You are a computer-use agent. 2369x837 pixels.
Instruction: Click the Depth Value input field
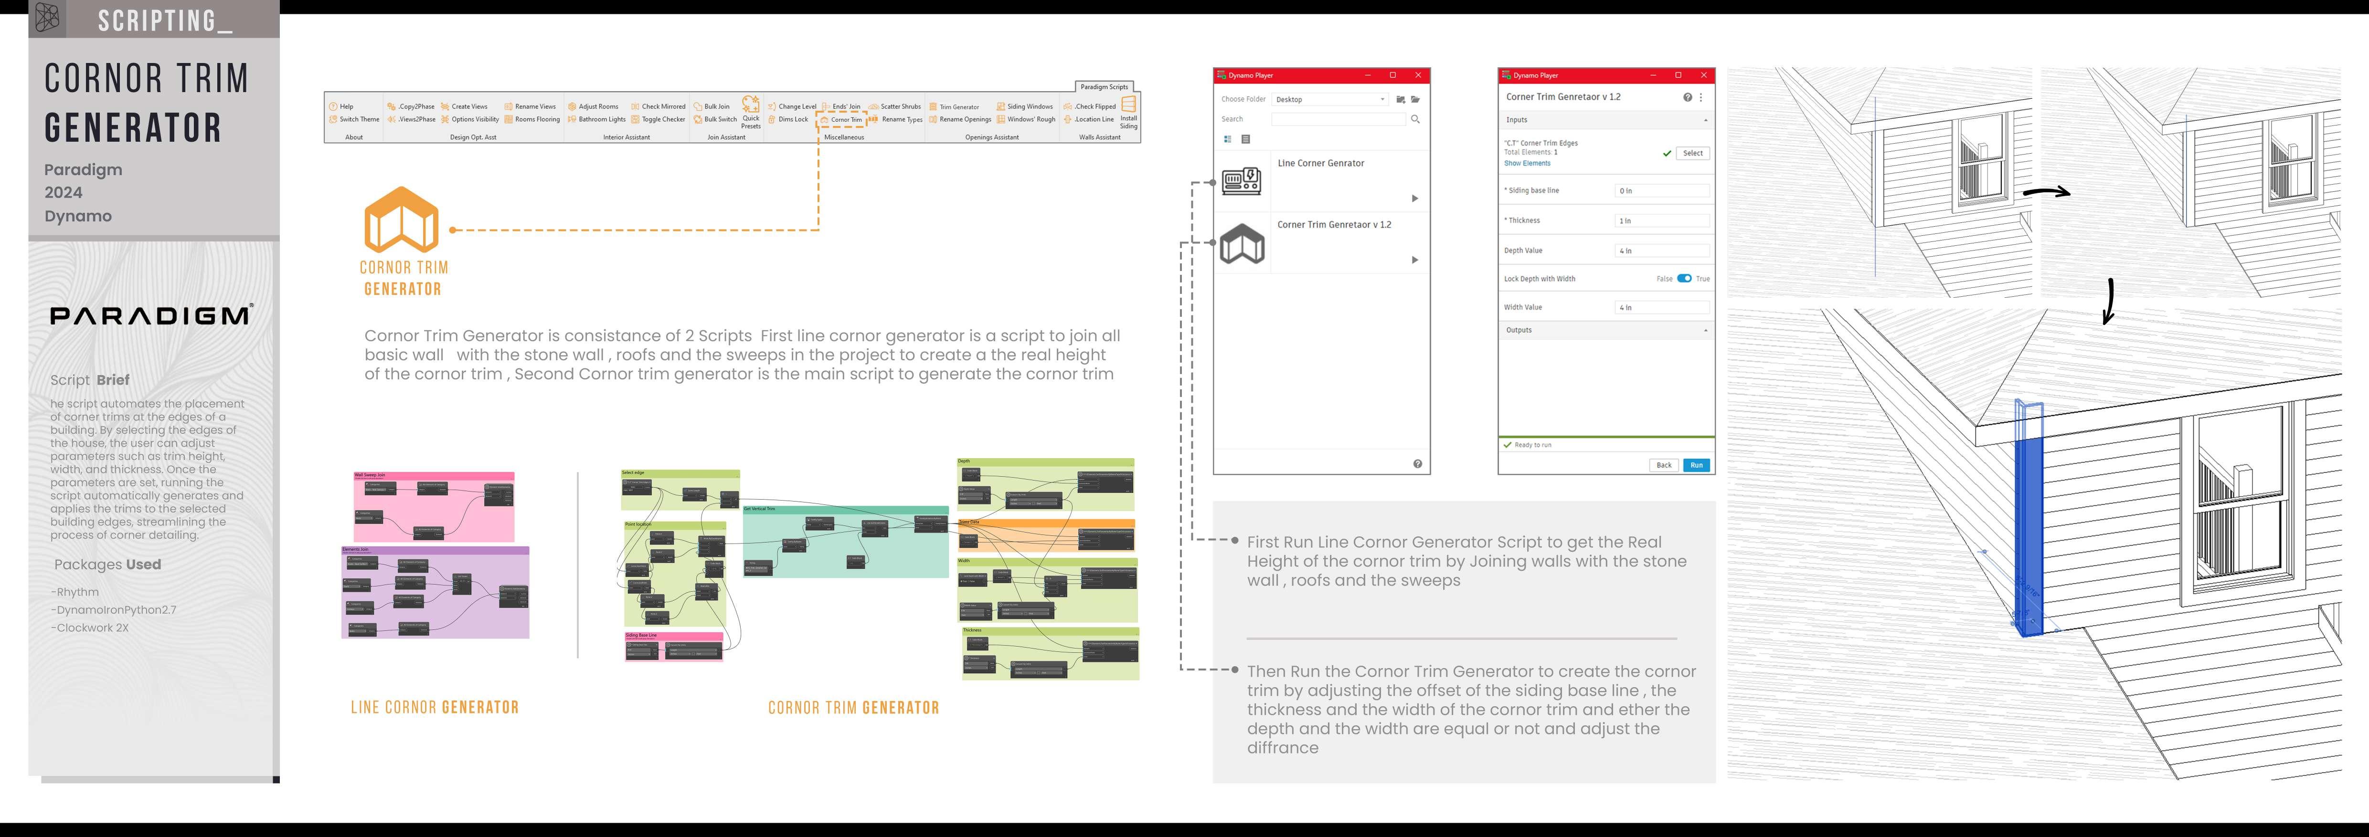[x=1662, y=251]
